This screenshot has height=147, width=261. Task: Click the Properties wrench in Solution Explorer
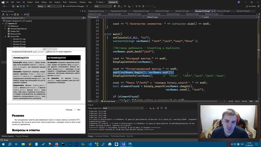point(25,15)
